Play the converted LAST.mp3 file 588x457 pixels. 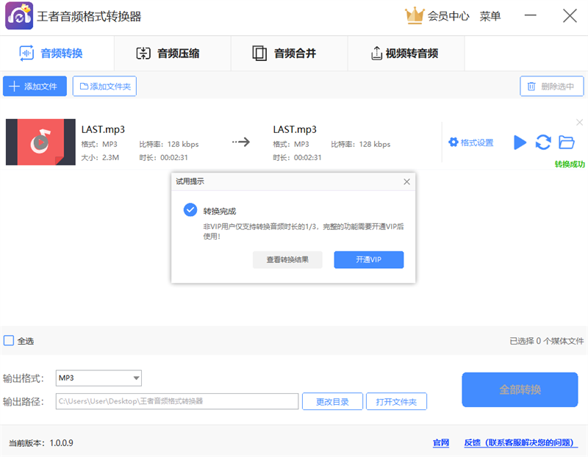tap(520, 143)
